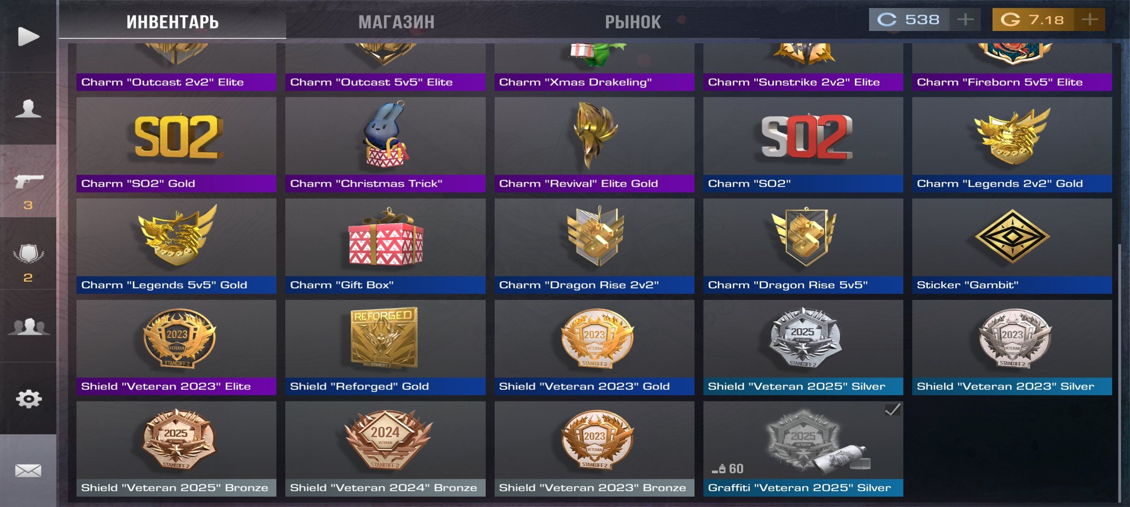Add silver coins with plus icon
Viewport: 1130px width, 507px height.
pos(965,20)
